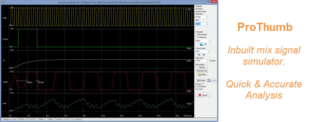
Task: Switch to Voltages and currents tab
Action: click(27, 119)
